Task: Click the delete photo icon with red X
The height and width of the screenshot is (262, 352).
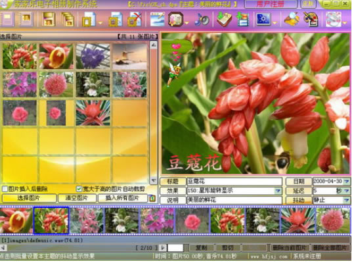Action: coord(134,20)
